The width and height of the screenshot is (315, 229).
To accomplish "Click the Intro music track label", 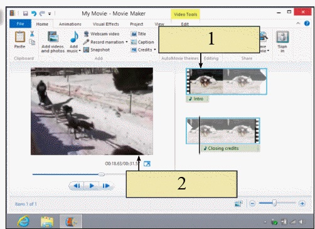I will [197, 99].
